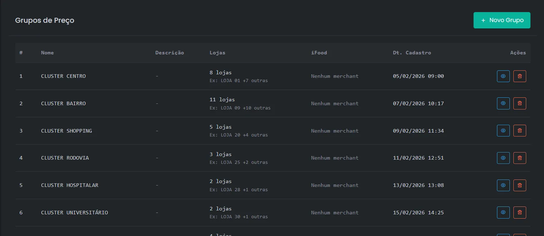The image size is (544, 236).
Task: Click the Descrição column header
Action: (170, 53)
